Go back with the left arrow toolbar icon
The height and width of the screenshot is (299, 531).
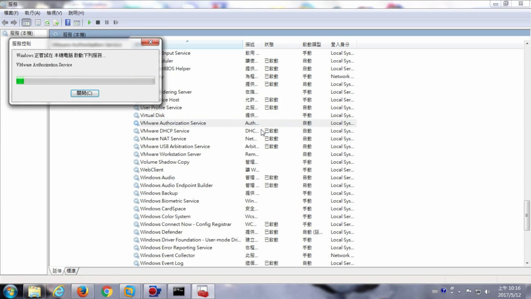click(5, 22)
